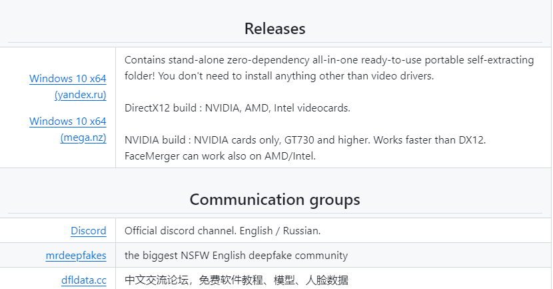Click the Releases section heading
Screen dimensions: 553x289
coord(275,29)
